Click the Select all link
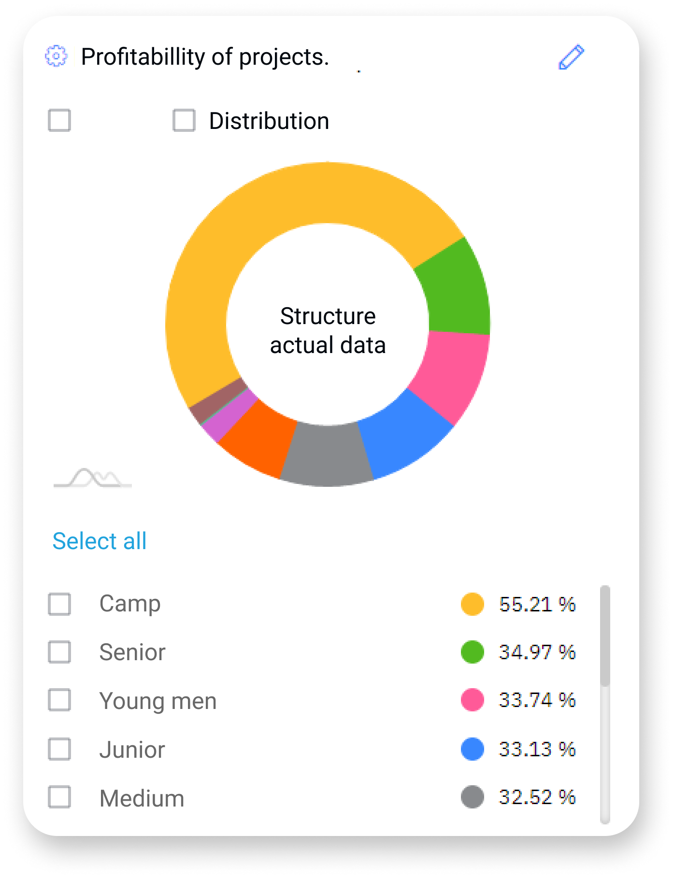The width and height of the screenshot is (674, 878). coord(100,541)
